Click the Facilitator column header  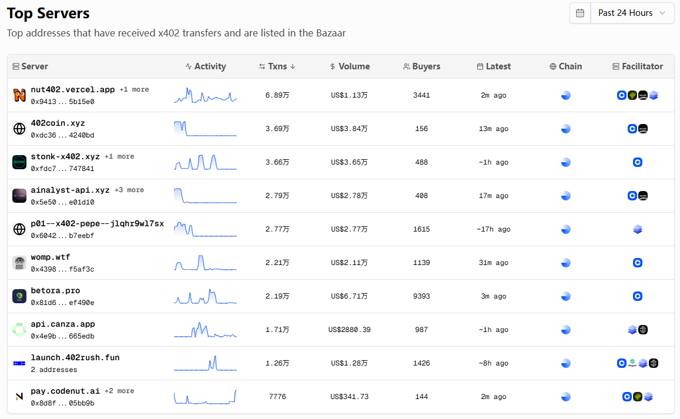coord(638,66)
